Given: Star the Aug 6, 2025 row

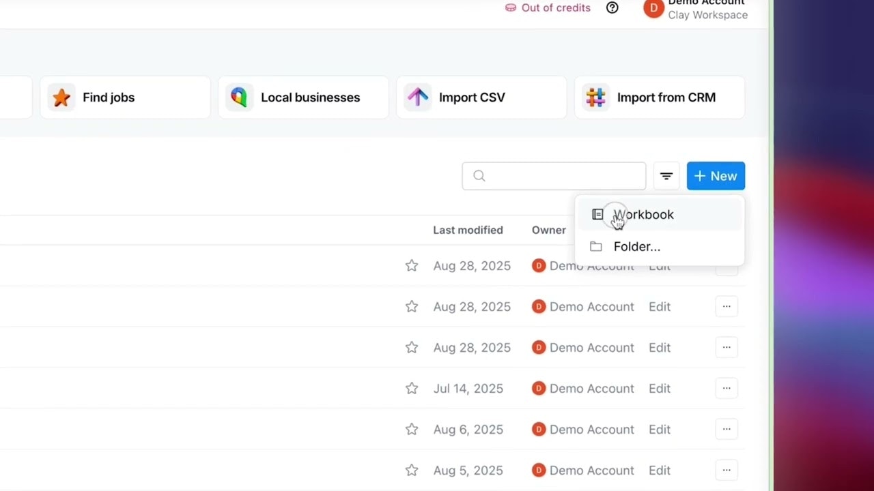Looking at the screenshot, I should pyautogui.click(x=411, y=430).
